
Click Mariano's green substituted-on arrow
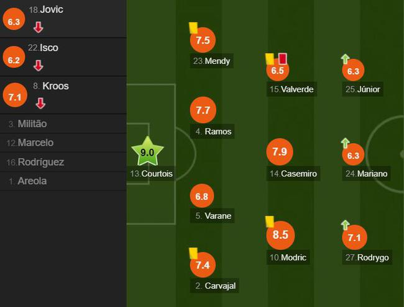tap(345, 143)
